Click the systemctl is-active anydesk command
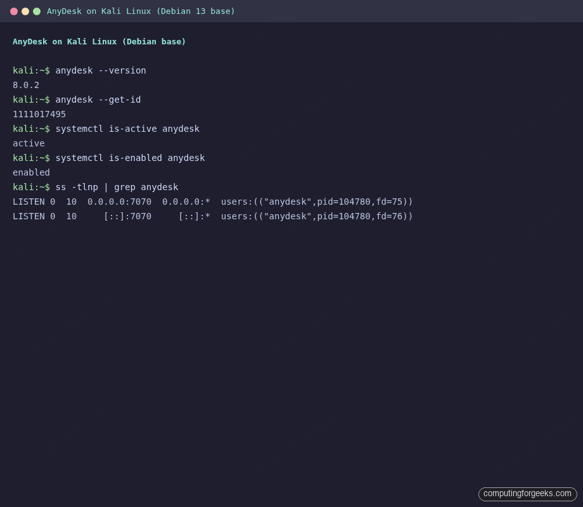 coord(127,129)
